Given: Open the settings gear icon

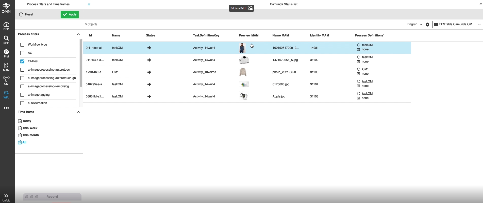Looking at the screenshot, I should (x=427, y=25).
